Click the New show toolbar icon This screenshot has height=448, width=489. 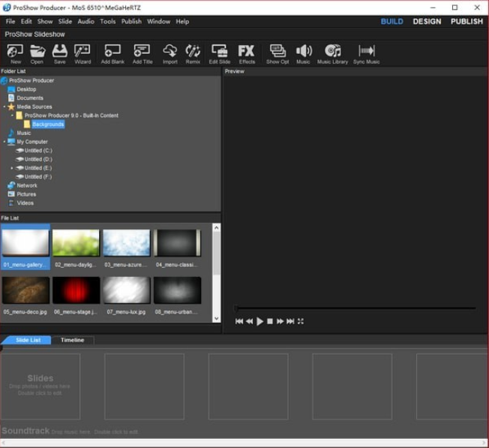[15, 53]
